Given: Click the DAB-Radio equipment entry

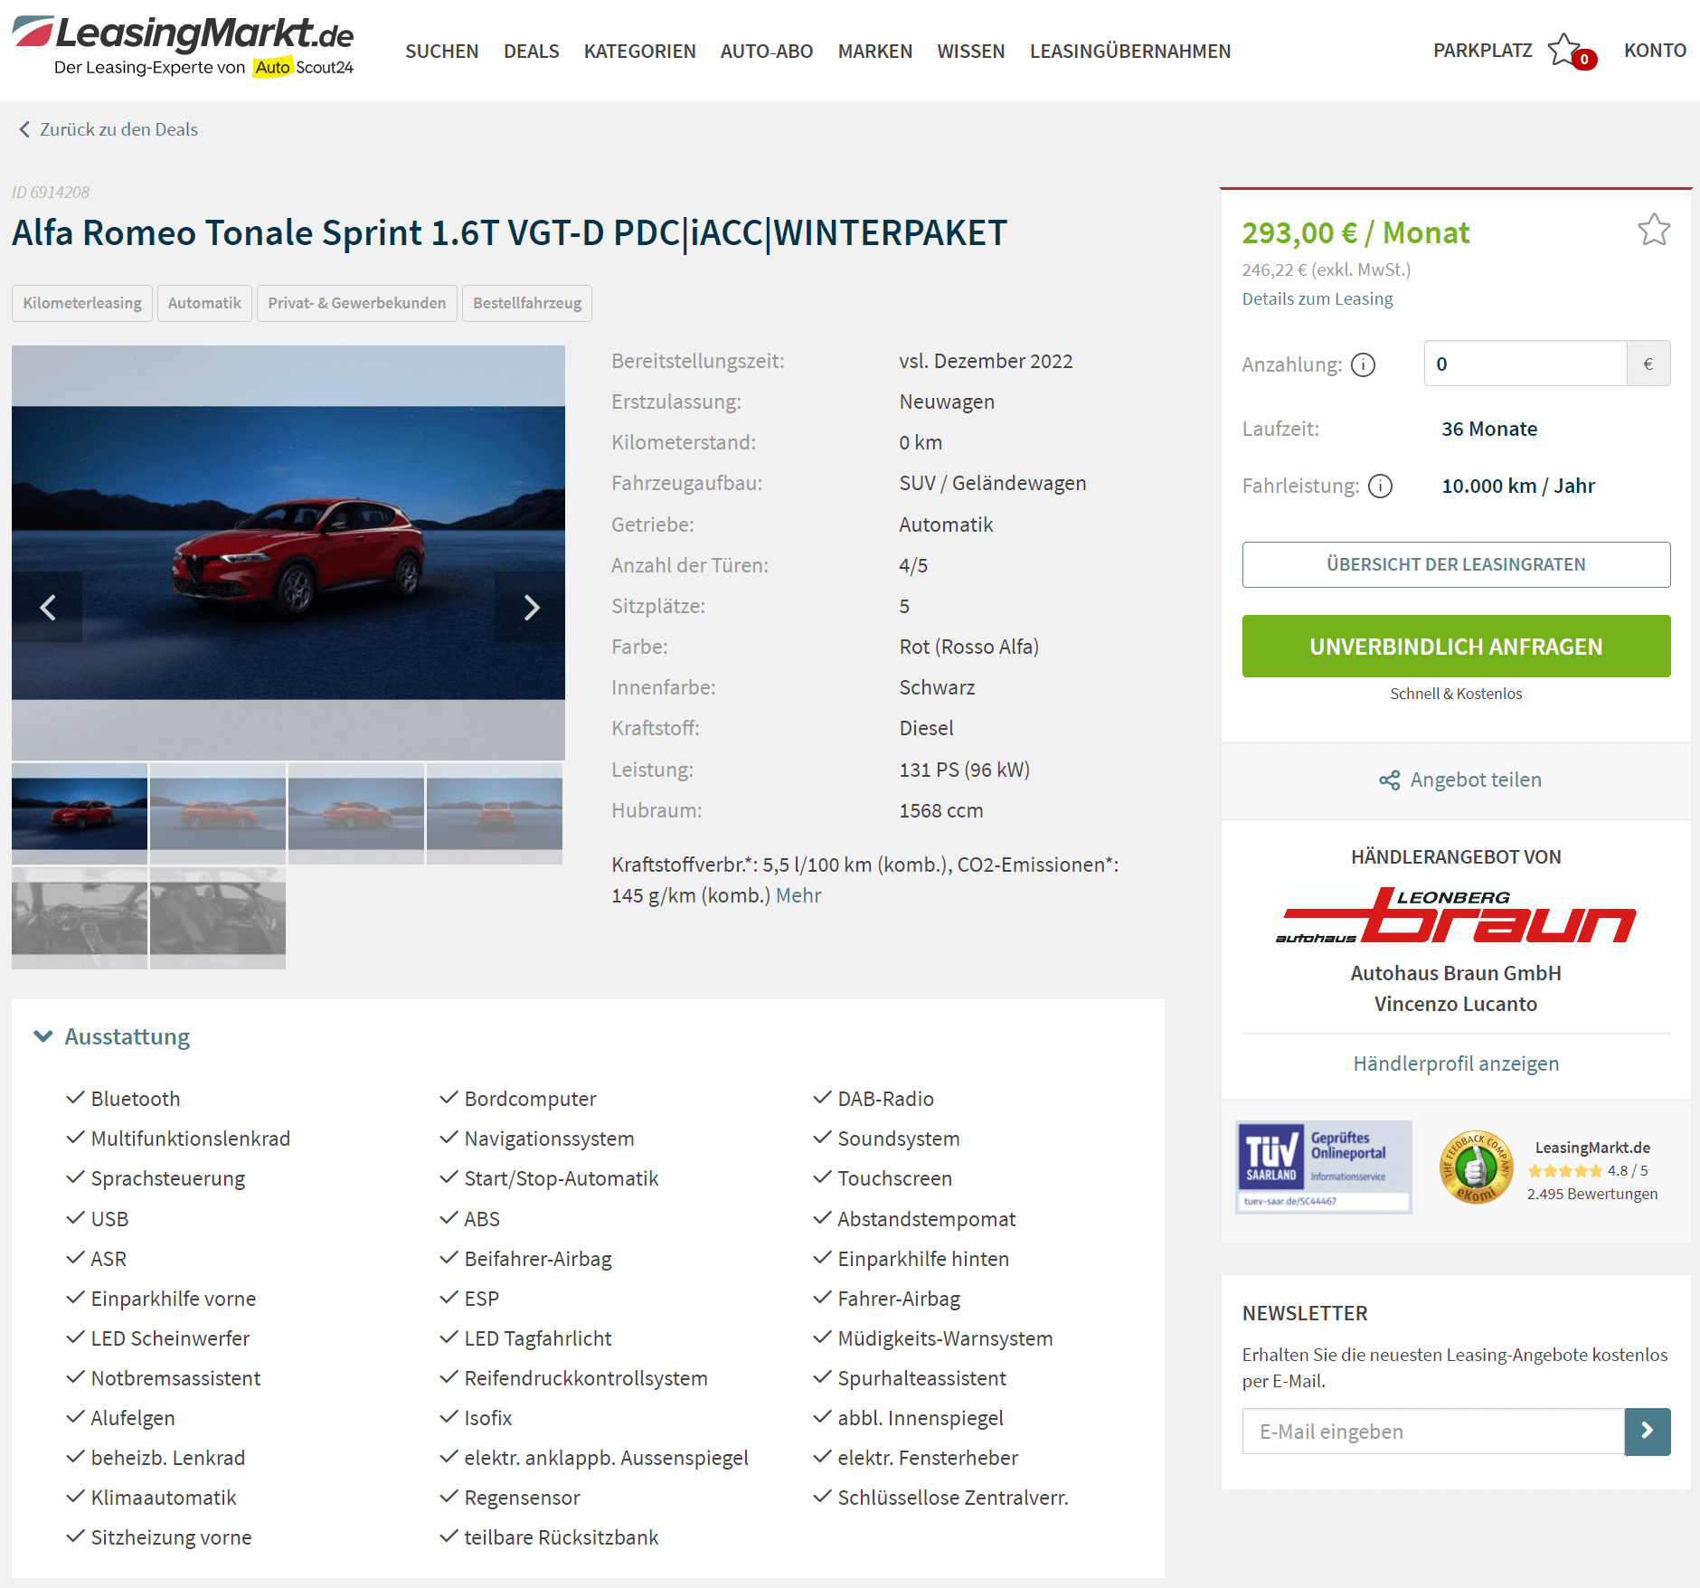Looking at the screenshot, I should coord(885,1099).
